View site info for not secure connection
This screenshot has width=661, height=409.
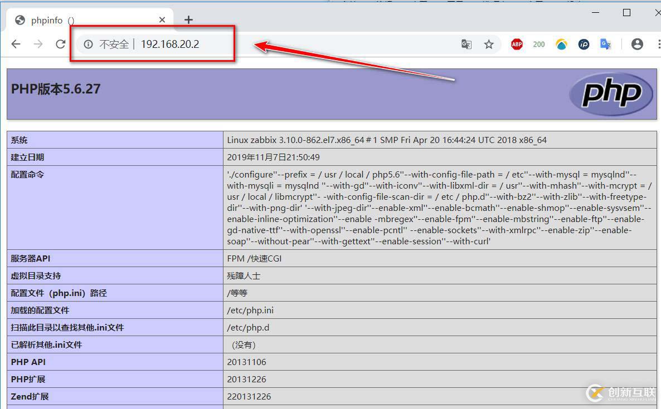[88, 44]
